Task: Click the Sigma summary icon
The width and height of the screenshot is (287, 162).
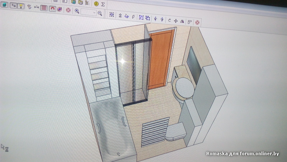Action: click(x=103, y=4)
